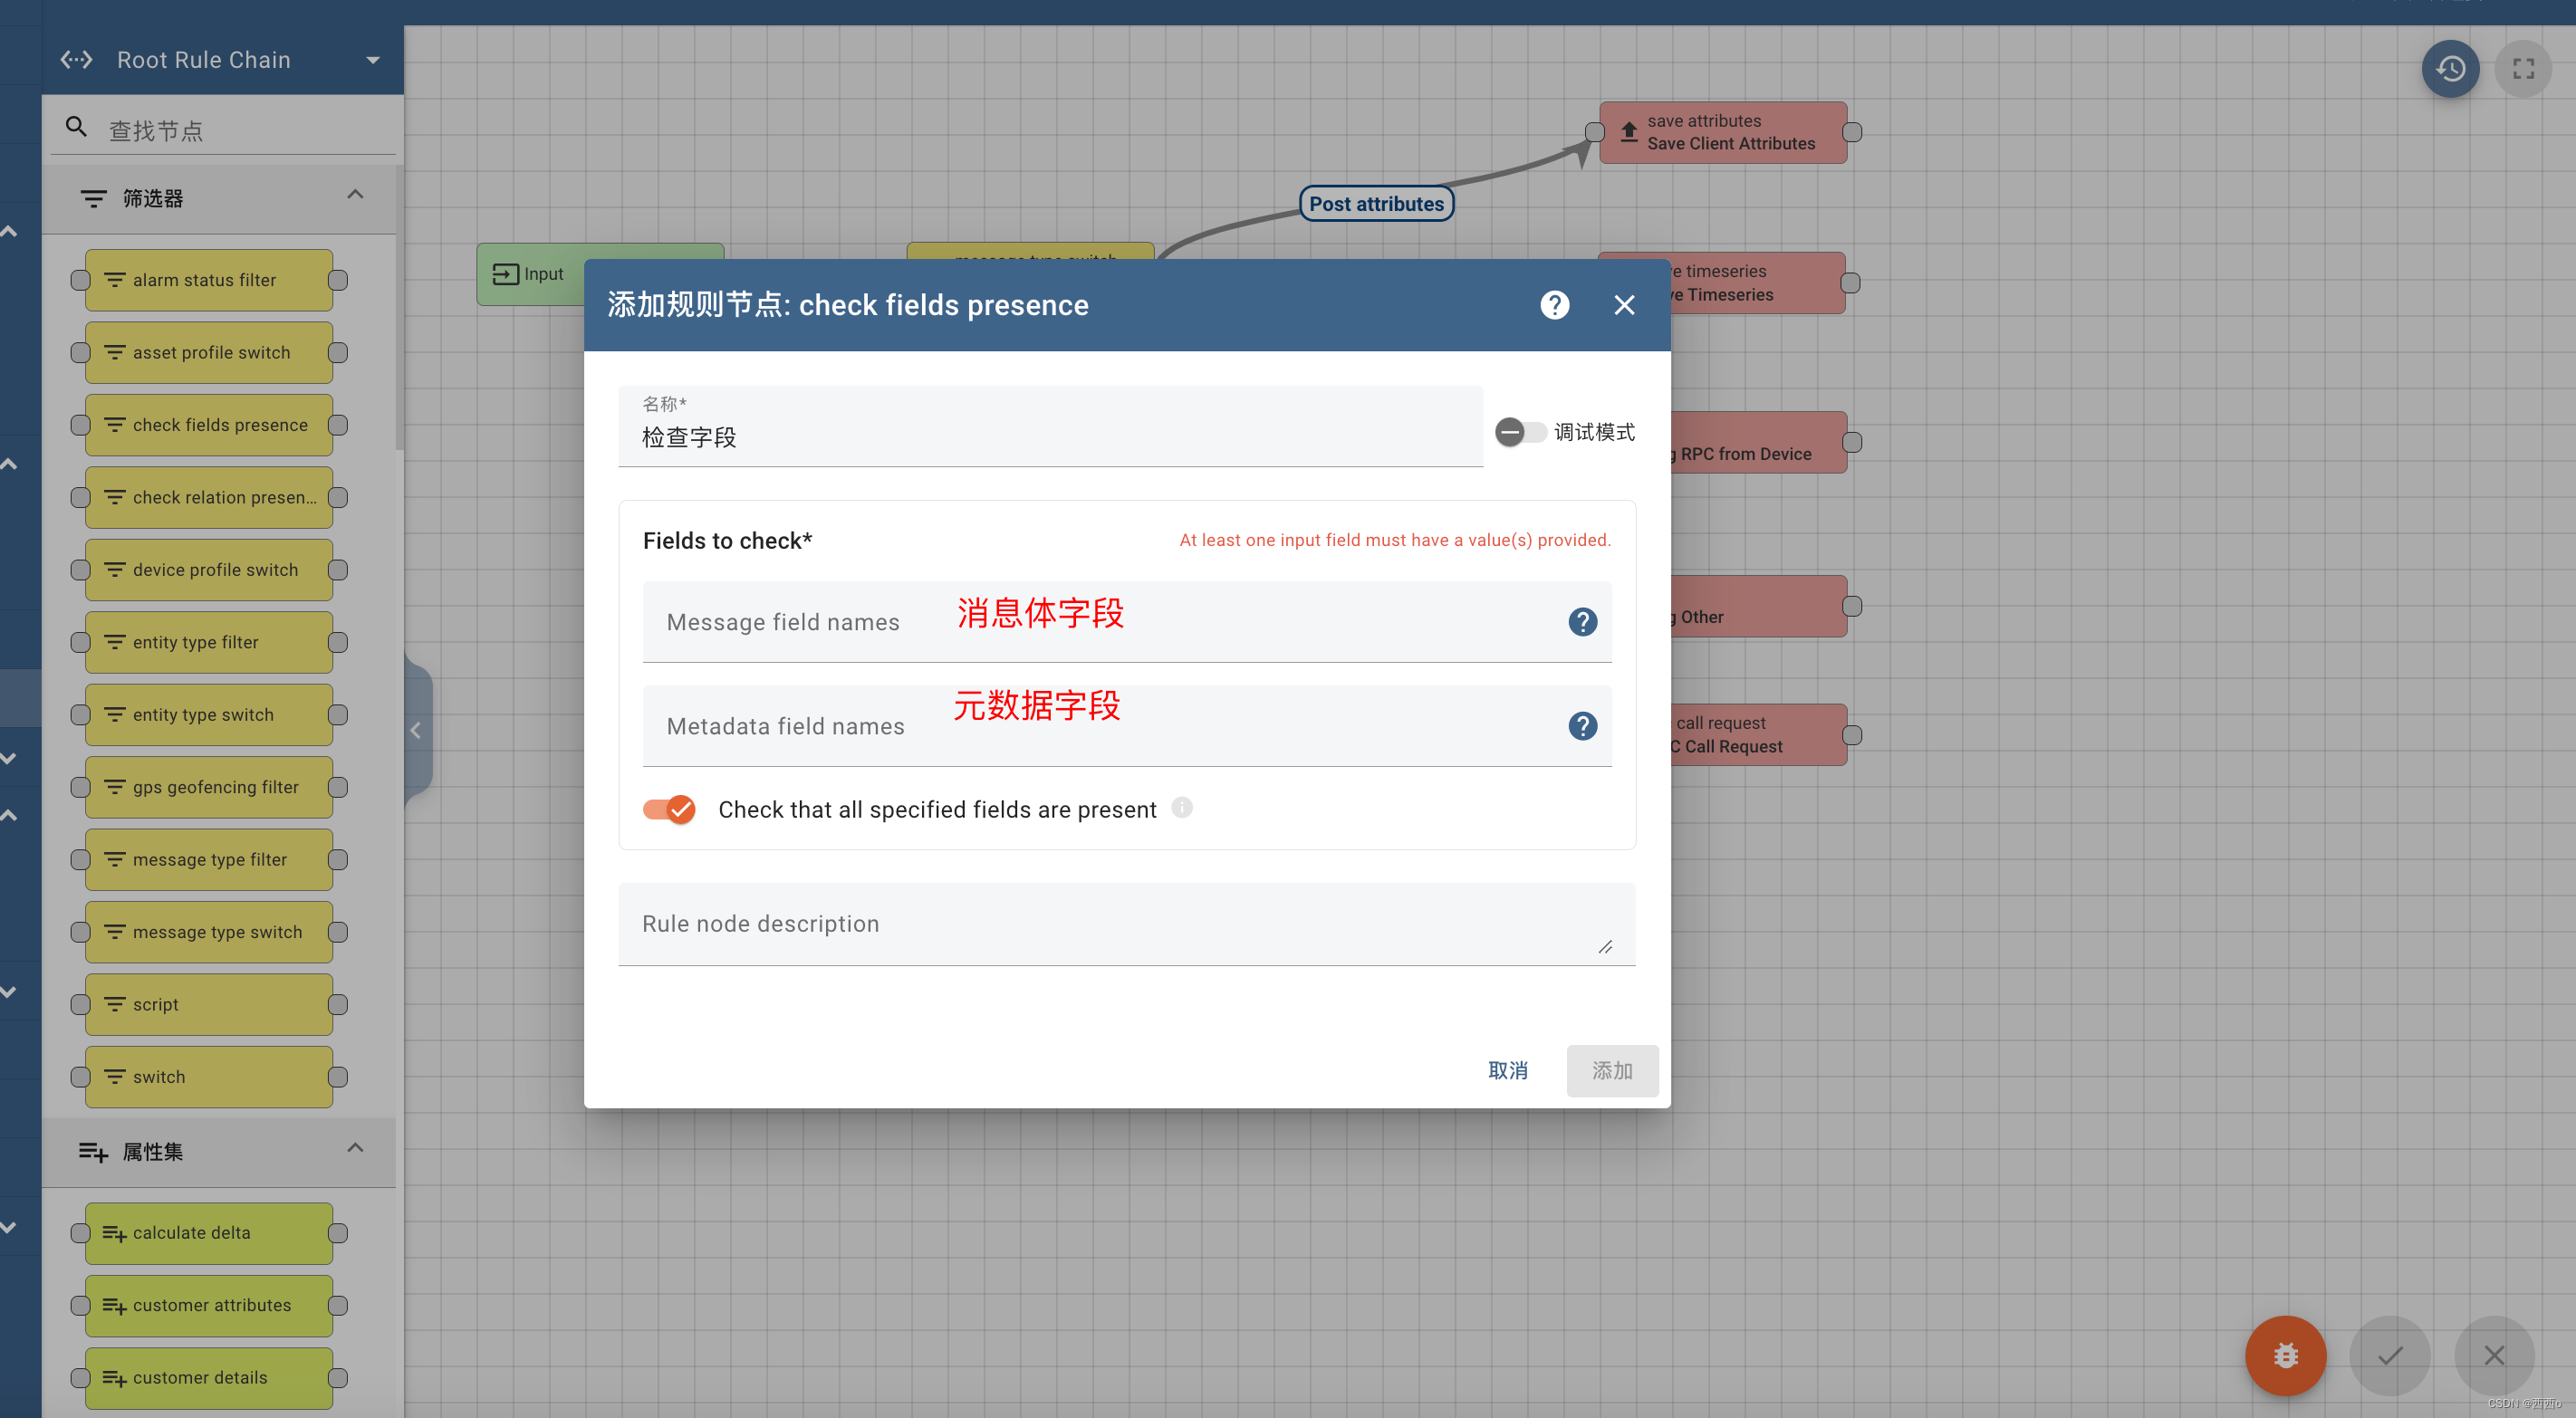Click the rule chain icon beside Root Rule Chain

click(x=76, y=60)
